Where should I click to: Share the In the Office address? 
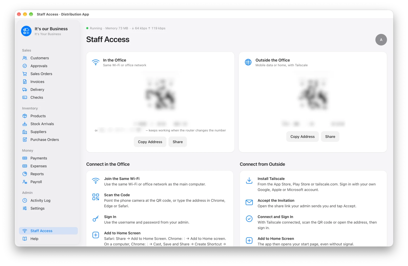click(x=178, y=142)
